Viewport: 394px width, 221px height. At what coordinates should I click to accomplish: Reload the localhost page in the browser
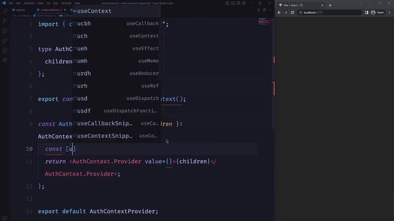[x=292, y=12]
